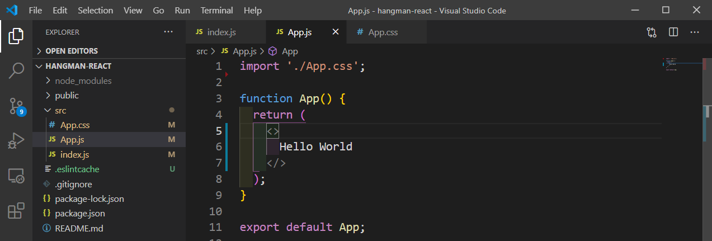Open the Terminal menu
The image size is (712, 241).
coord(217,10)
